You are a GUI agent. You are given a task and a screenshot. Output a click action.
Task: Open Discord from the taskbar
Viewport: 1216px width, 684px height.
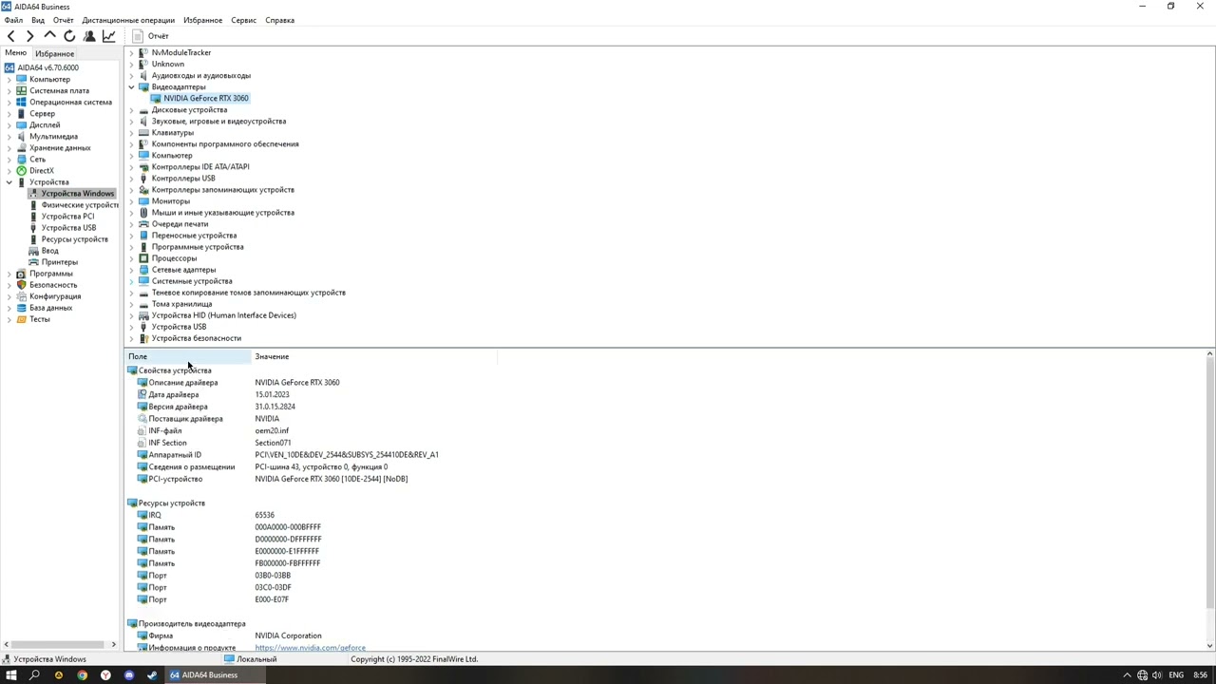coord(128,675)
